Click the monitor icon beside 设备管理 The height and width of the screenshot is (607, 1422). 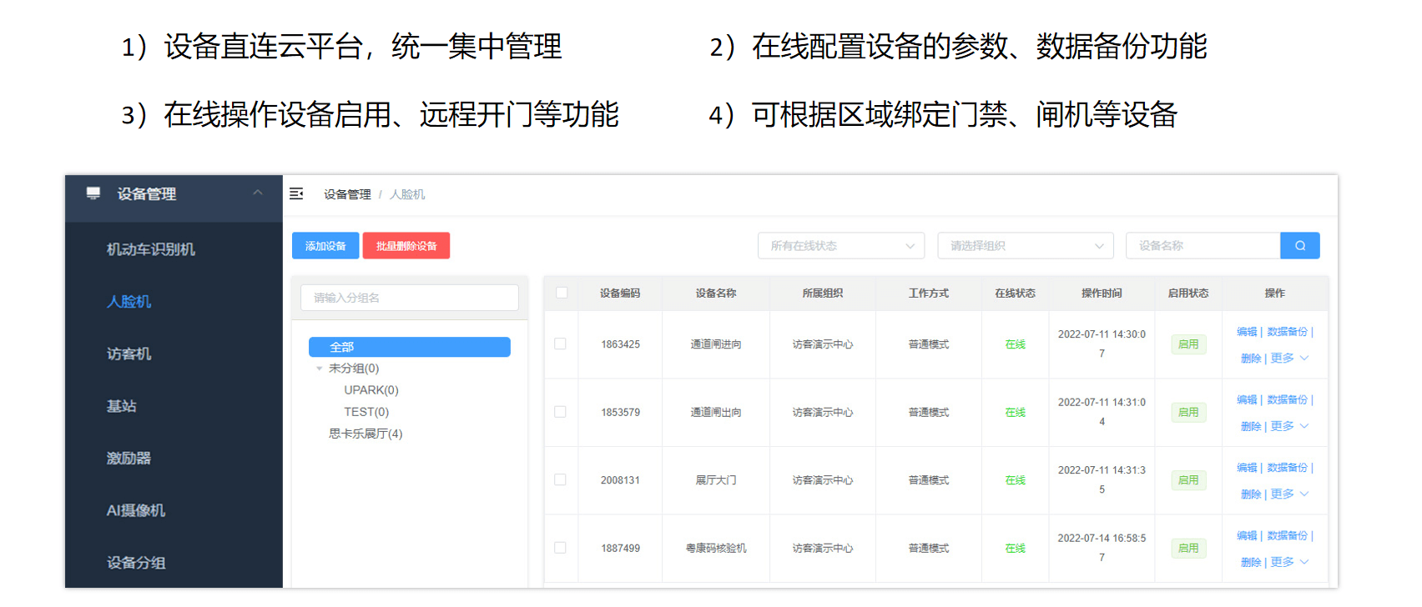click(x=93, y=193)
